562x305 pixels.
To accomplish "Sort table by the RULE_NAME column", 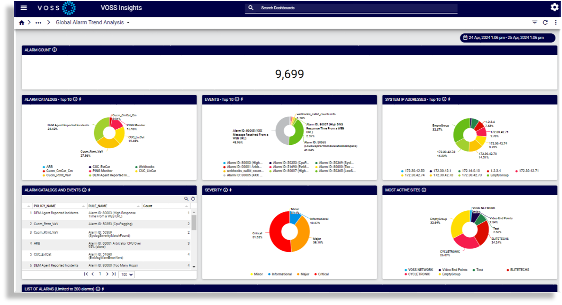I will tap(98, 206).
